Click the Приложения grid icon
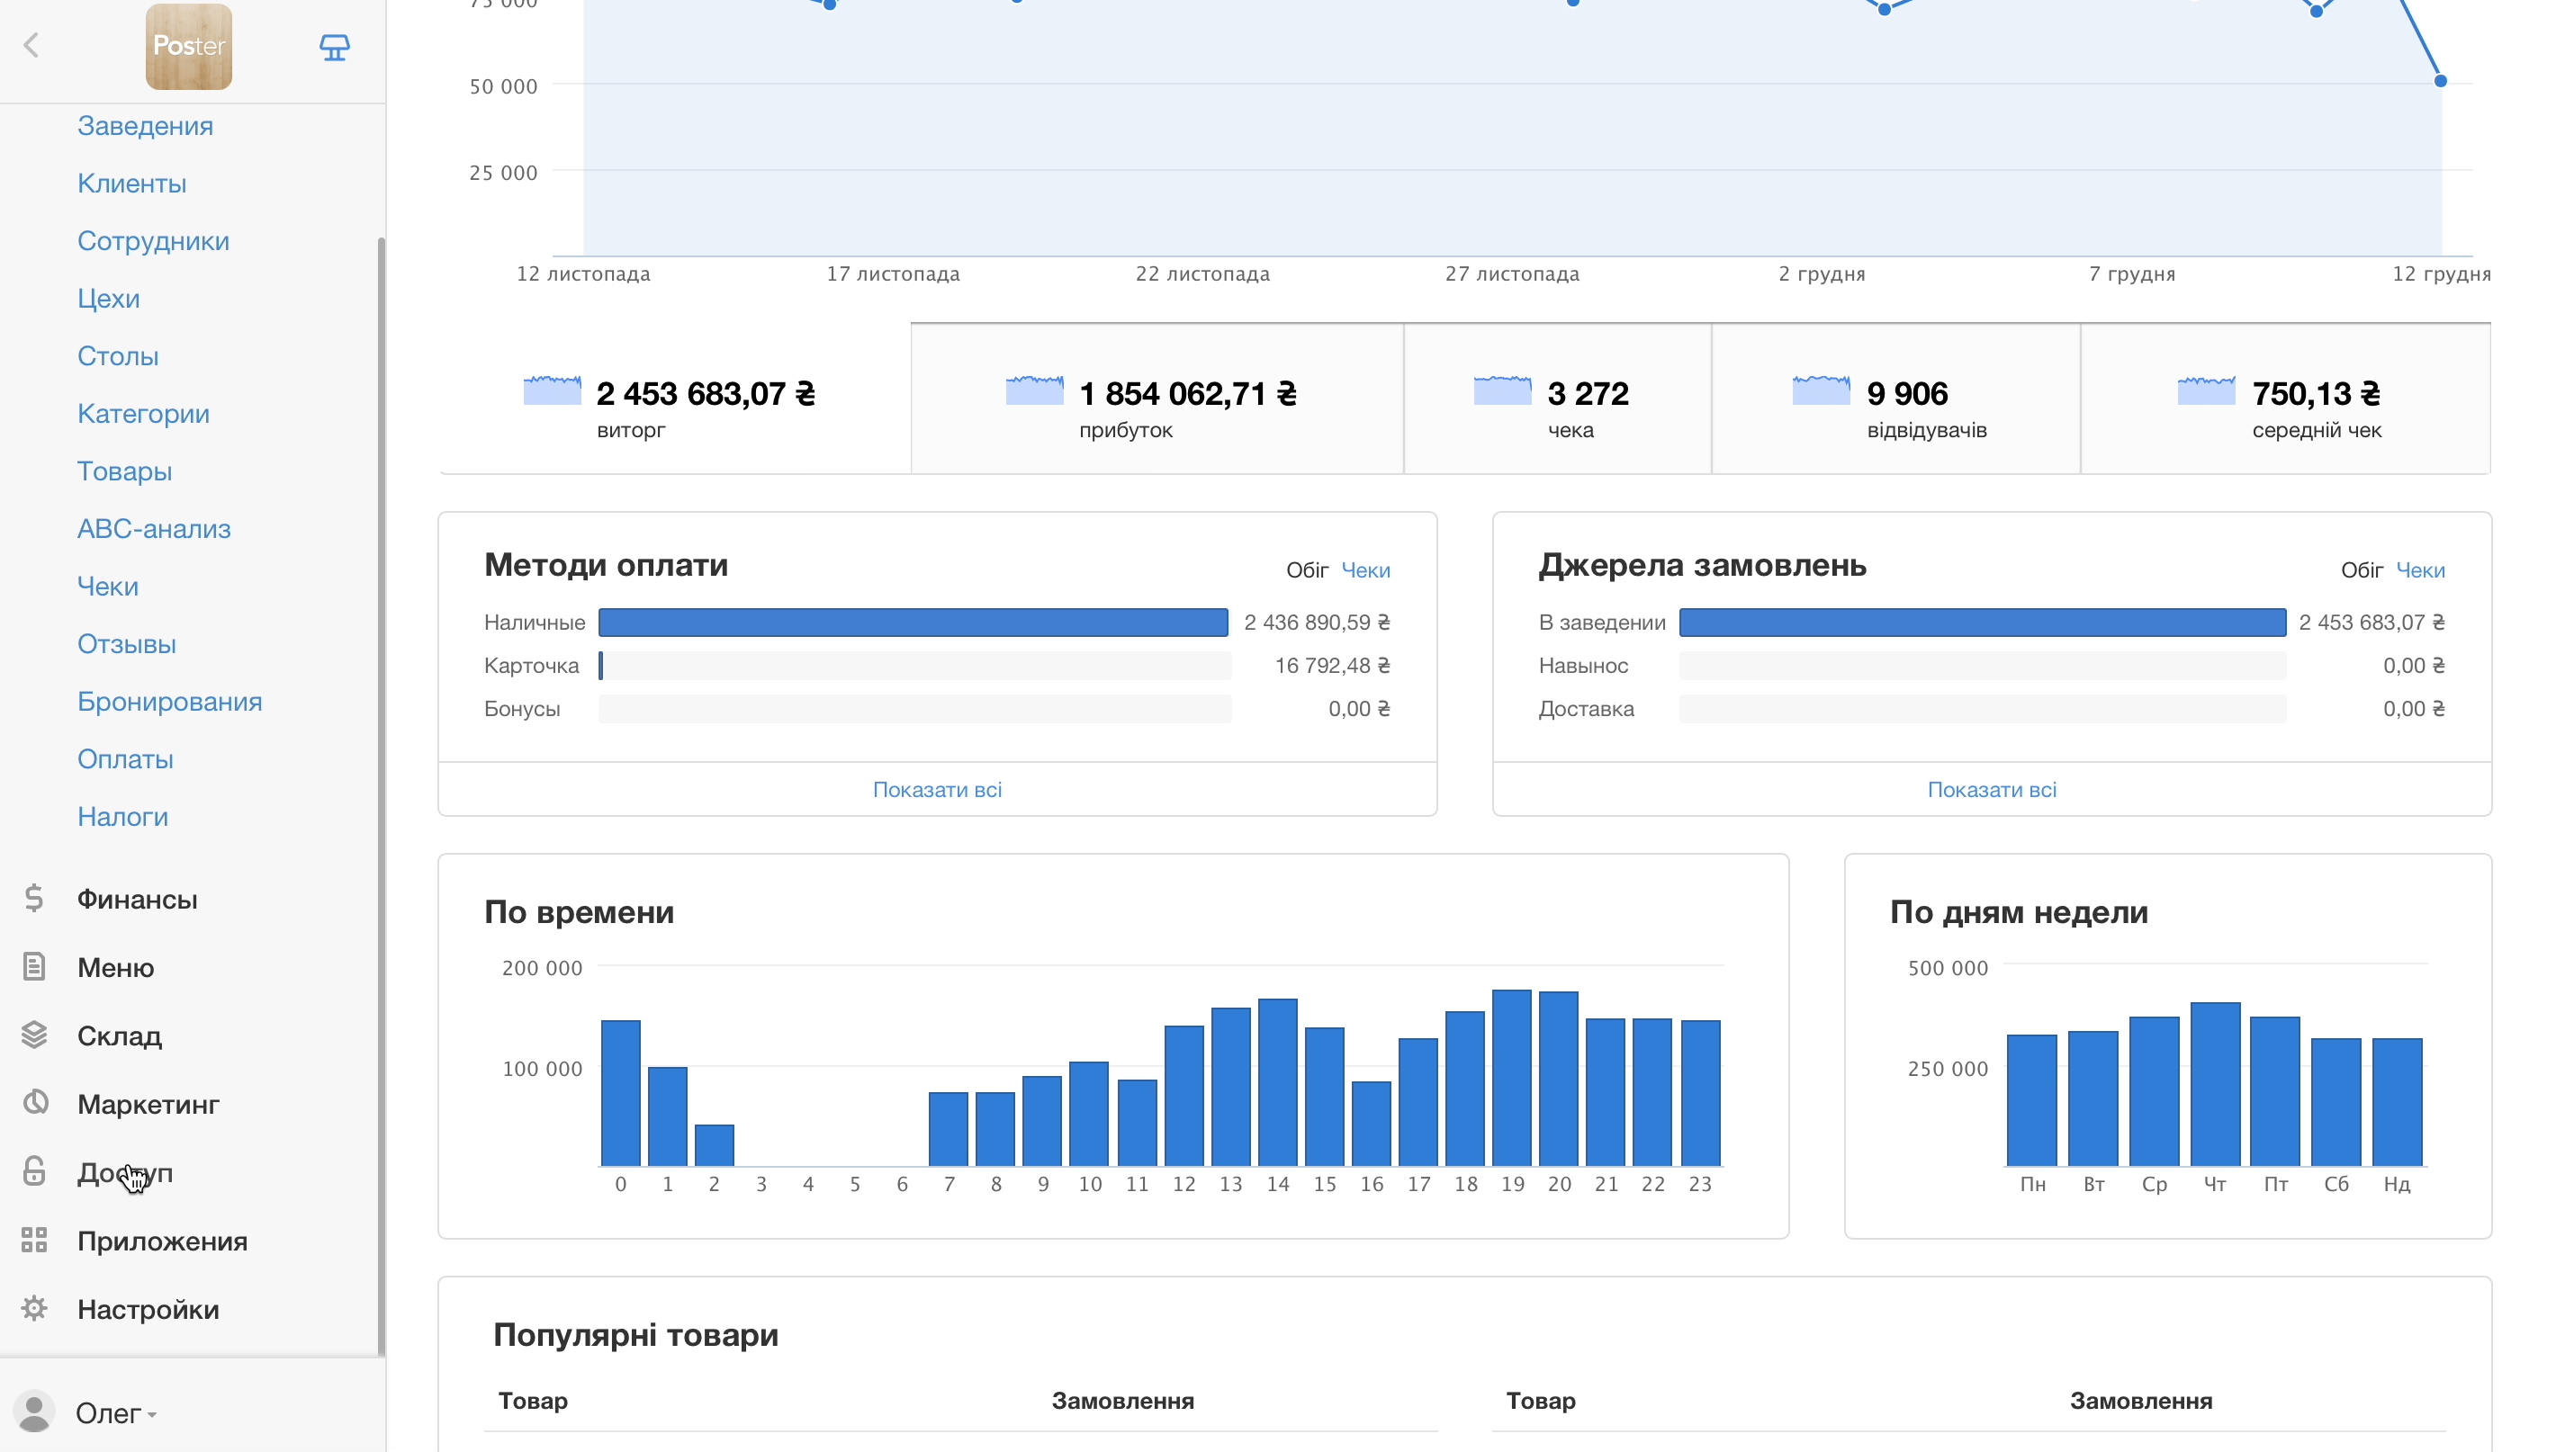Image resolution: width=2556 pixels, height=1452 pixels. tap(34, 1240)
